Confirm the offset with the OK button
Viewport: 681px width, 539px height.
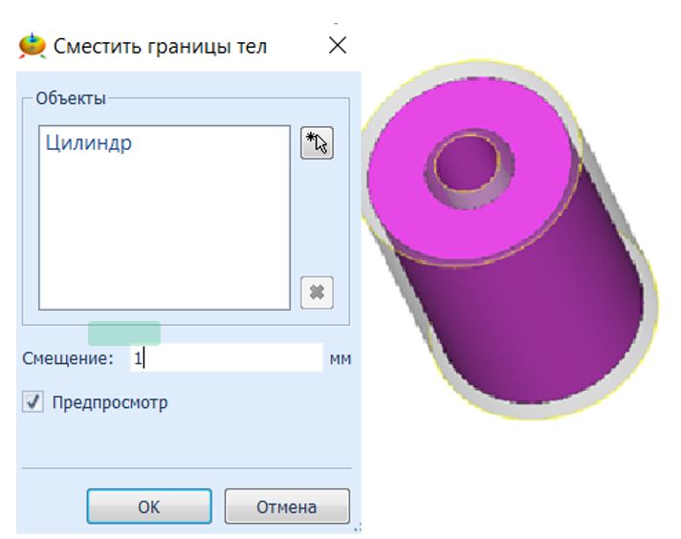(149, 507)
